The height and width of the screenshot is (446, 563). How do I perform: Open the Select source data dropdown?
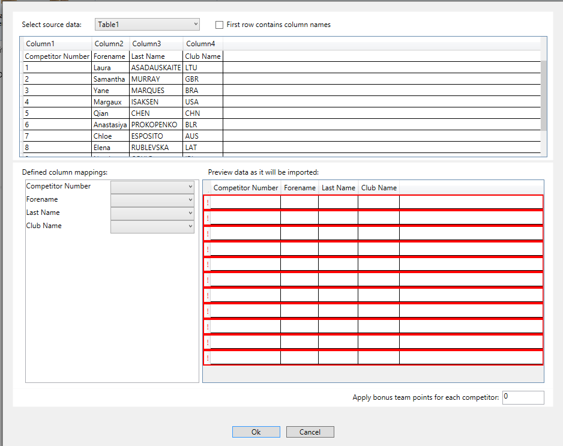click(147, 25)
